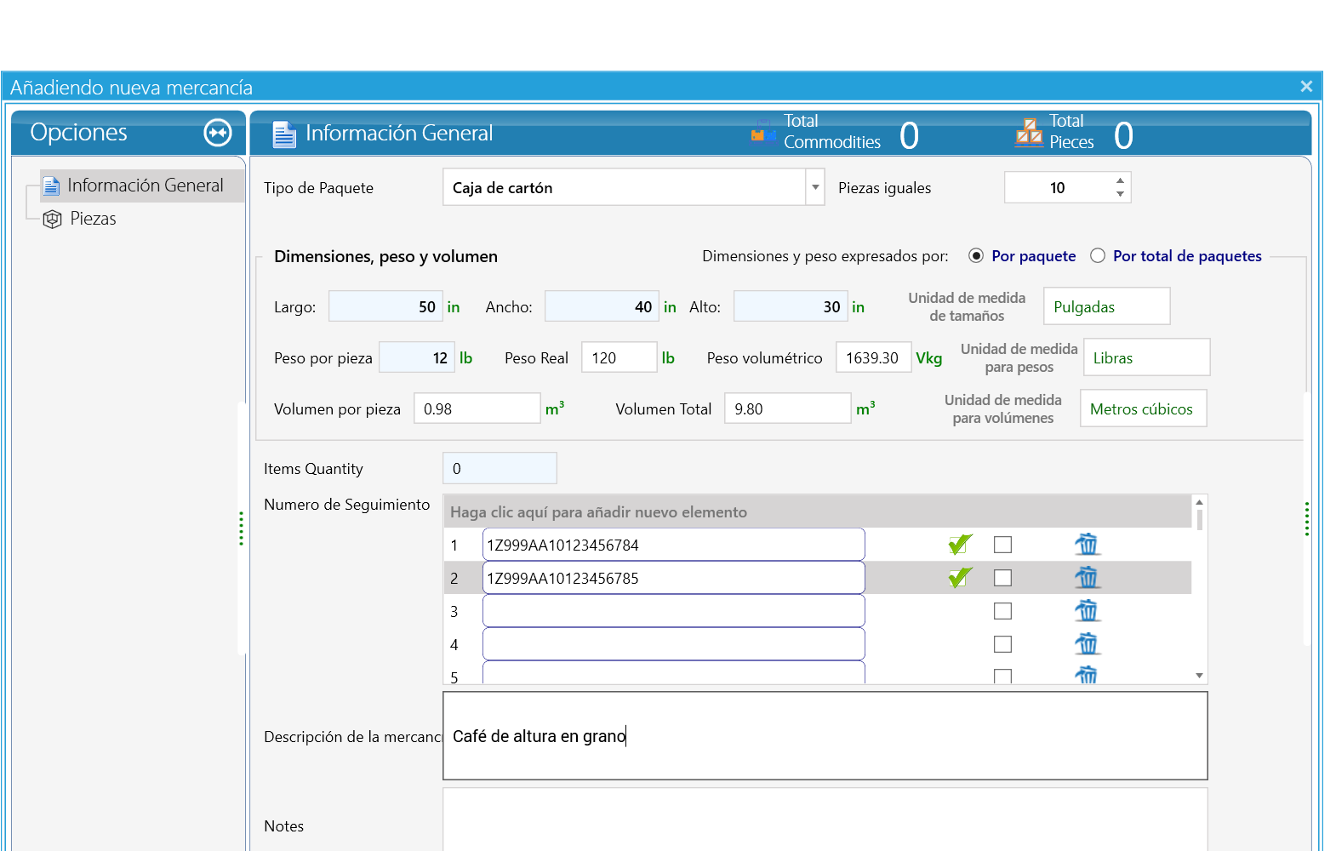Viewport: 1336px width, 851px height.
Task: Open the Tipo de Paquete dropdown arrow
Action: pyautogui.click(x=815, y=187)
